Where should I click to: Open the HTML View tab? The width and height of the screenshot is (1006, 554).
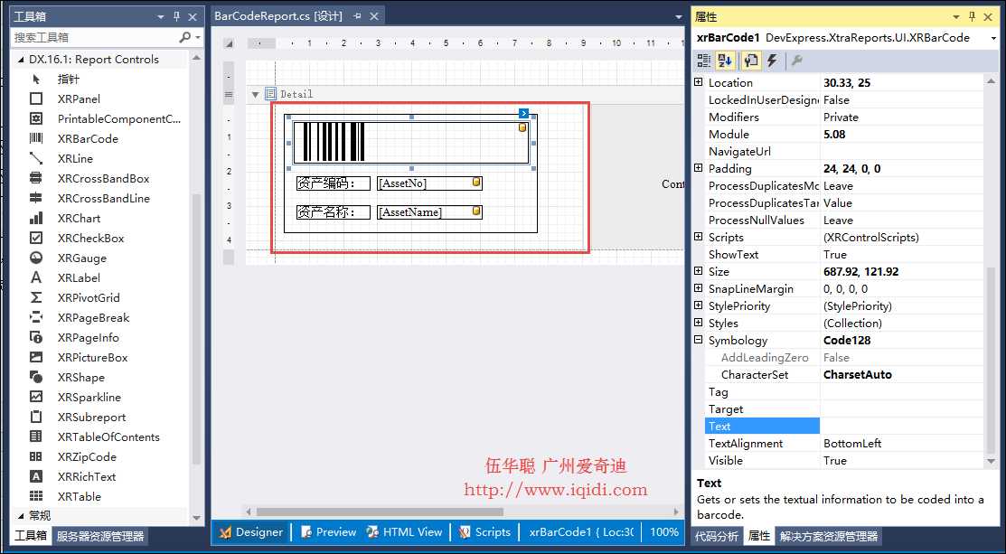[x=405, y=532]
